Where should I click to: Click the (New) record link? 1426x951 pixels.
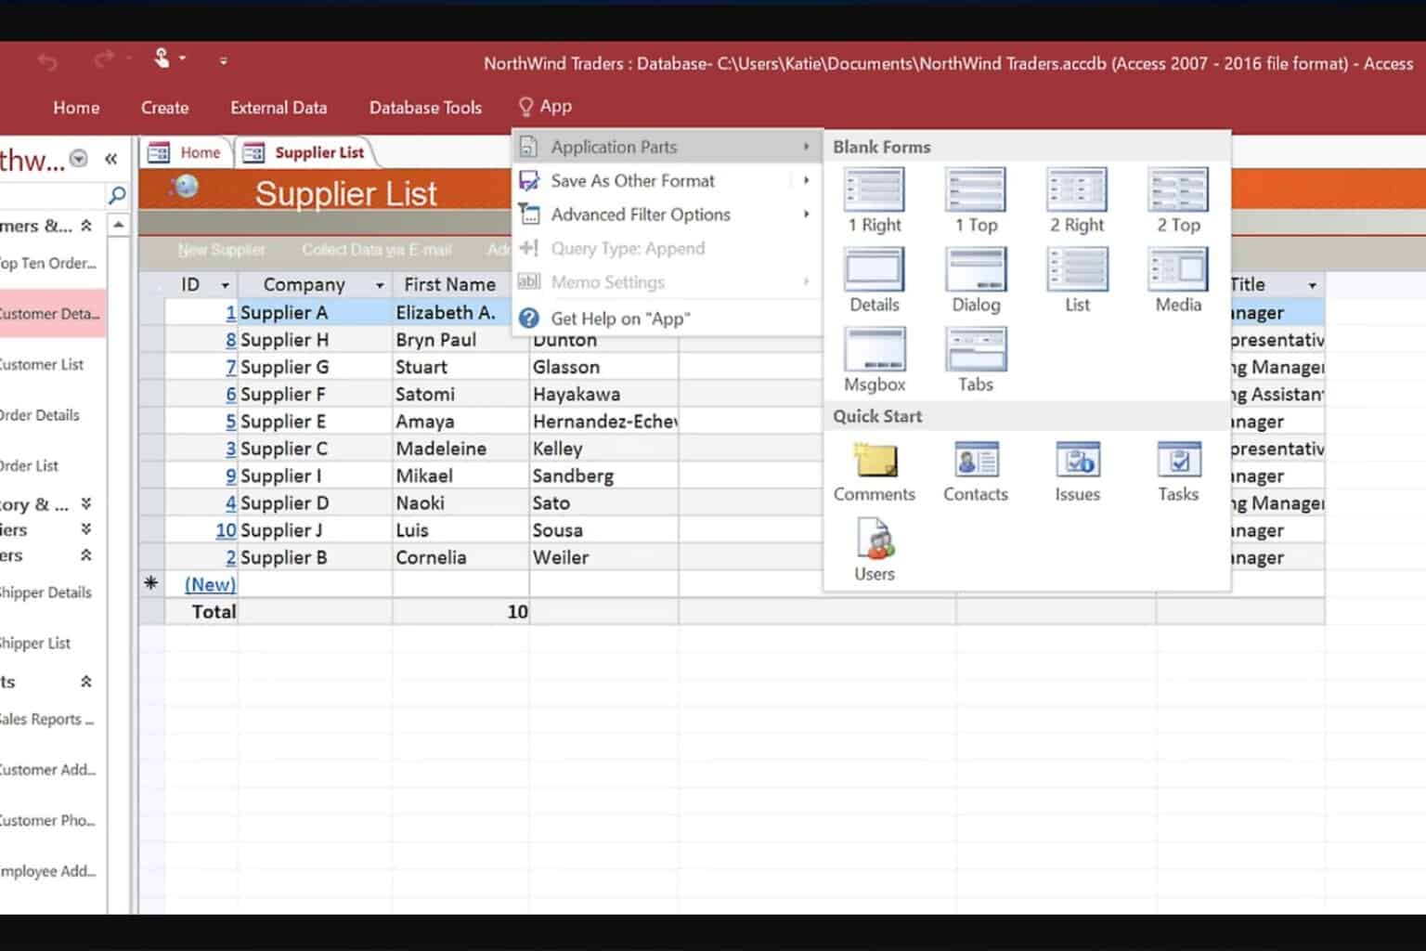pos(210,584)
